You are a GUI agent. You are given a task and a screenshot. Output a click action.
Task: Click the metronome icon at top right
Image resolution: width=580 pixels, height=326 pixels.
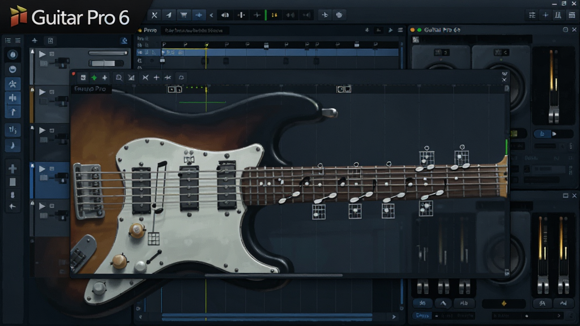(x=558, y=15)
